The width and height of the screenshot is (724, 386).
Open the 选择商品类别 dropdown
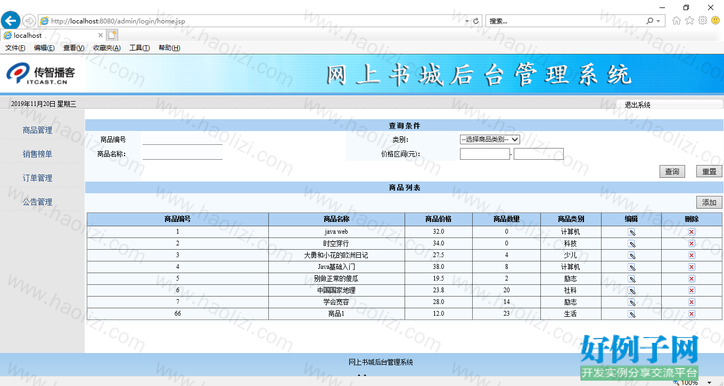pyautogui.click(x=490, y=139)
